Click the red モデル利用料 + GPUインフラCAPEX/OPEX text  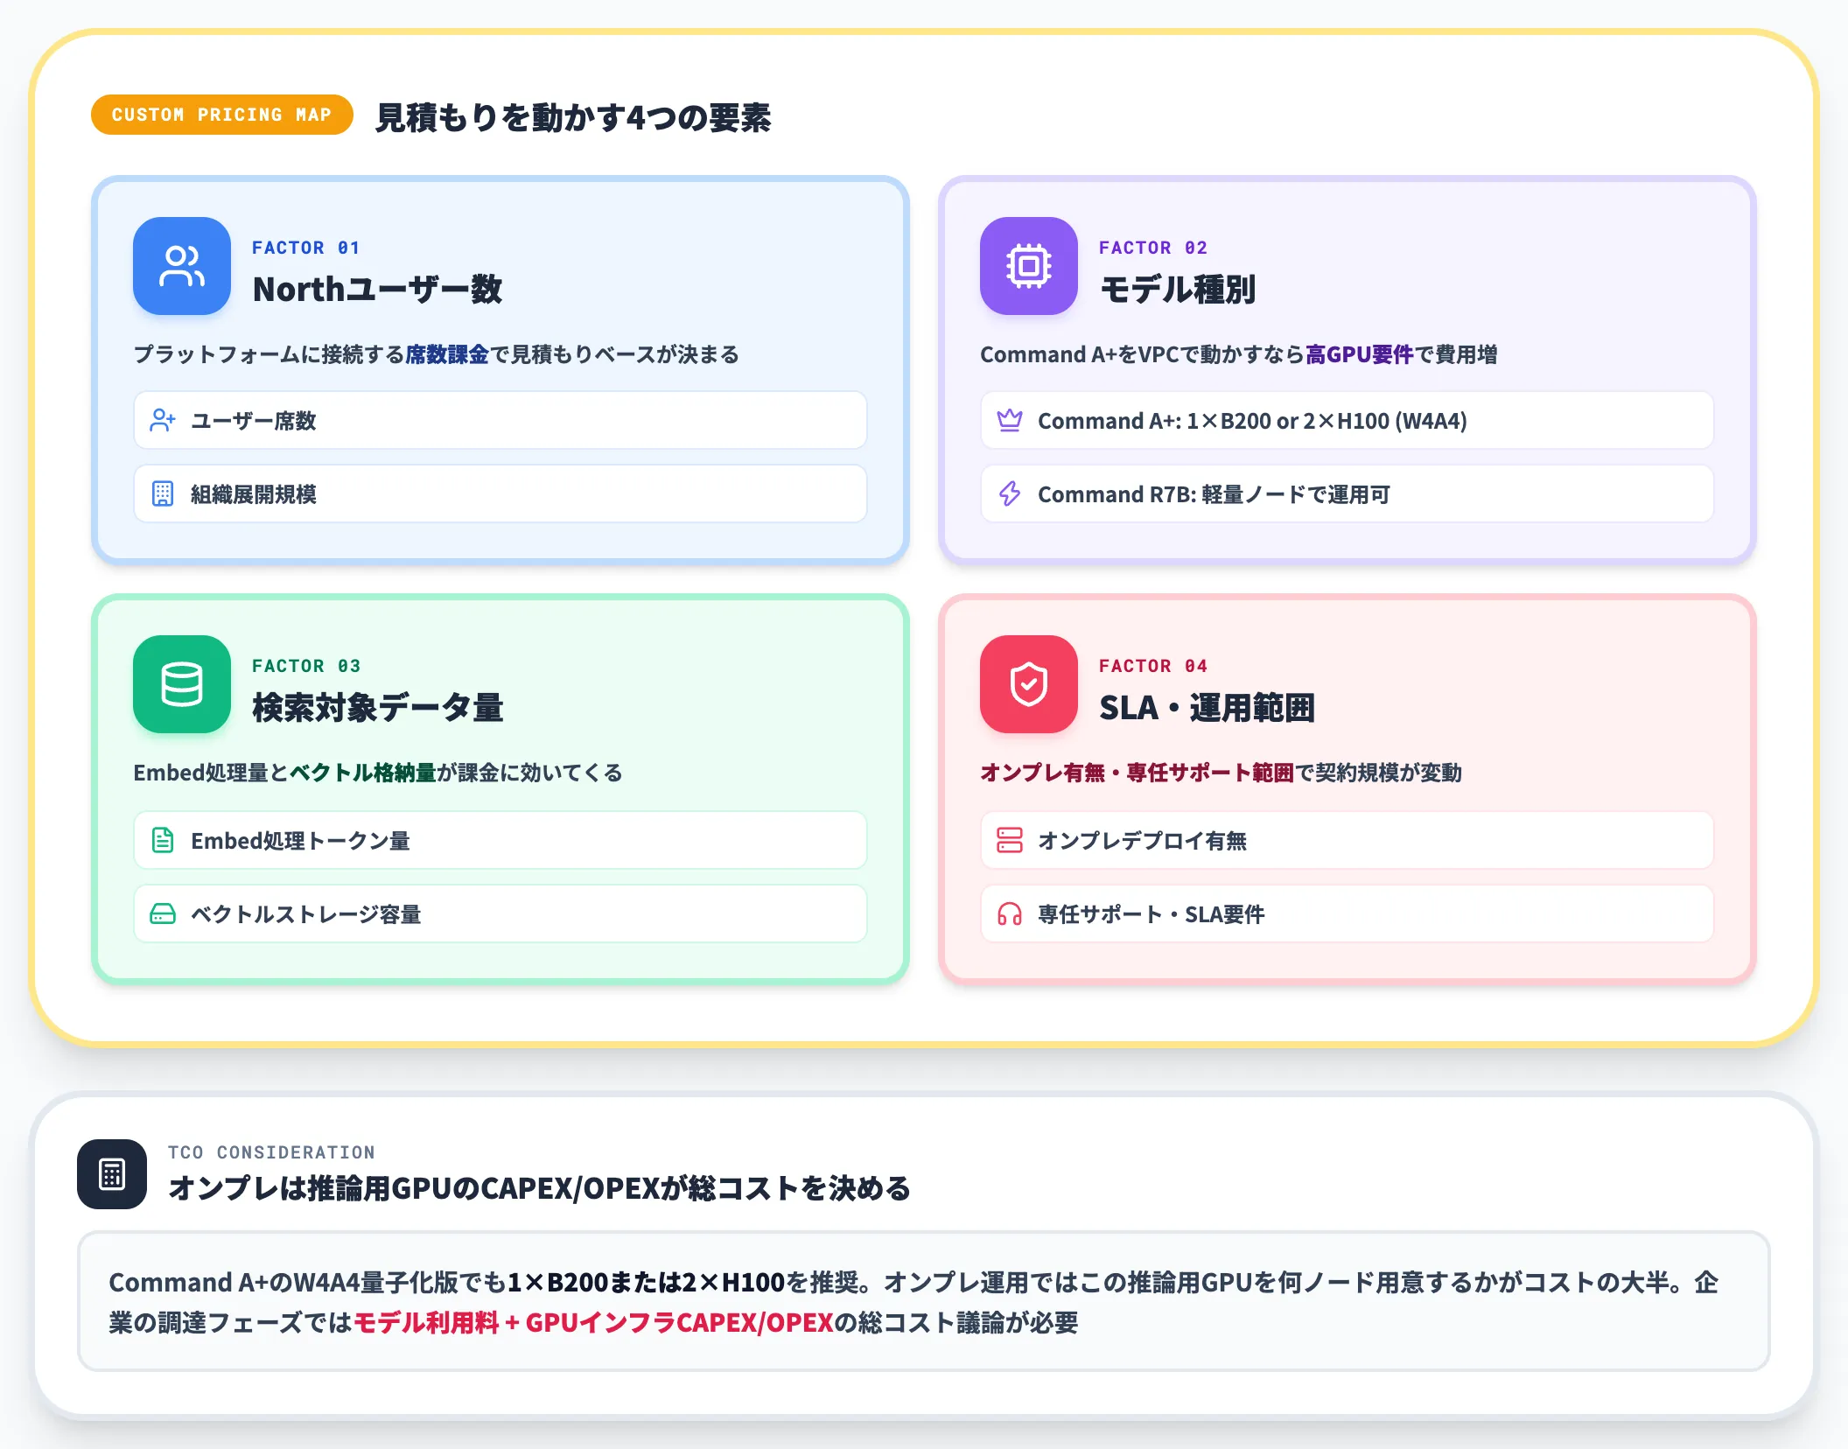tap(593, 1322)
